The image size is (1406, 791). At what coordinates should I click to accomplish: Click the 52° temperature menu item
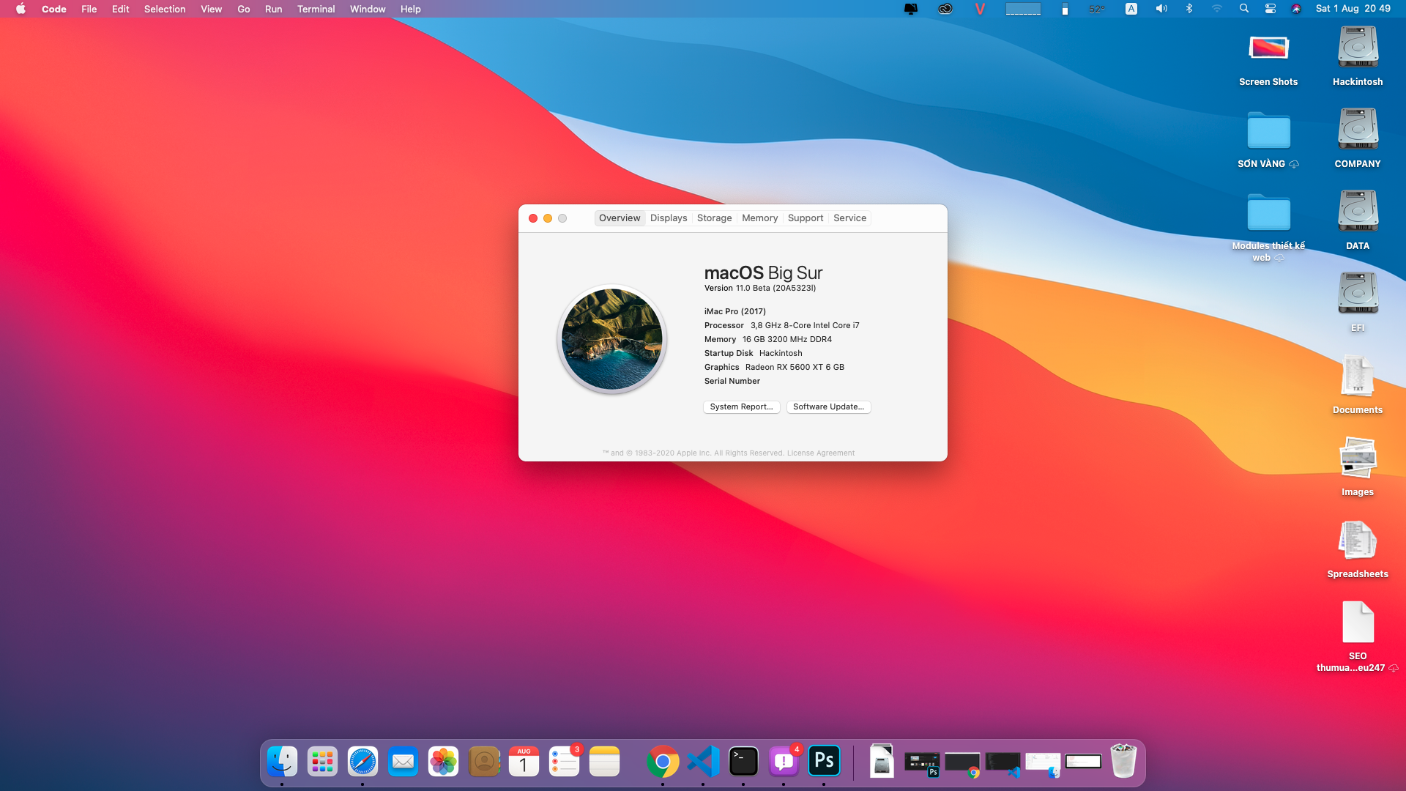tap(1096, 9)
